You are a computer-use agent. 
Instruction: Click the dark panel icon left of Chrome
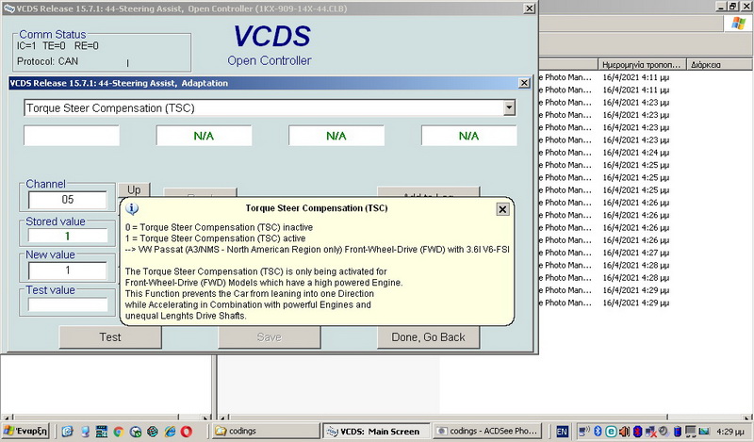click(x=102, y=432)
